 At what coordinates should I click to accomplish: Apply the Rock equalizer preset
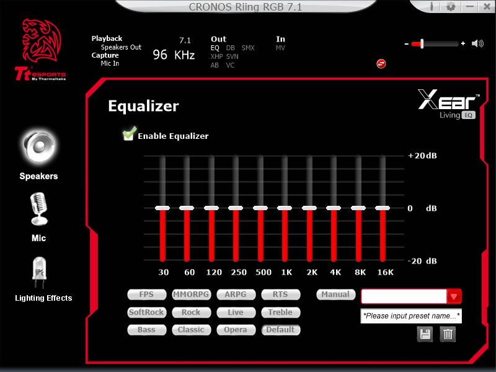(191, 312)
